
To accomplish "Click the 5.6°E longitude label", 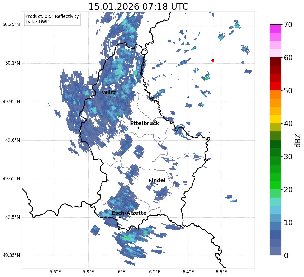I will [55, 272].
